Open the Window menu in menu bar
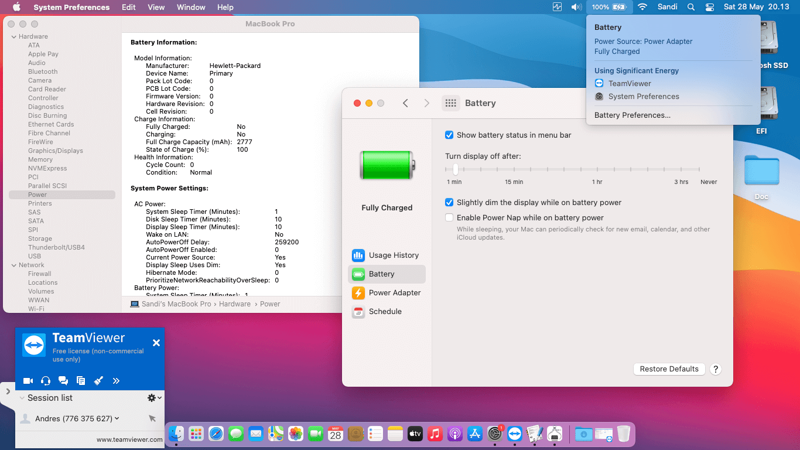The image size is (800, 450). point(191,7)
